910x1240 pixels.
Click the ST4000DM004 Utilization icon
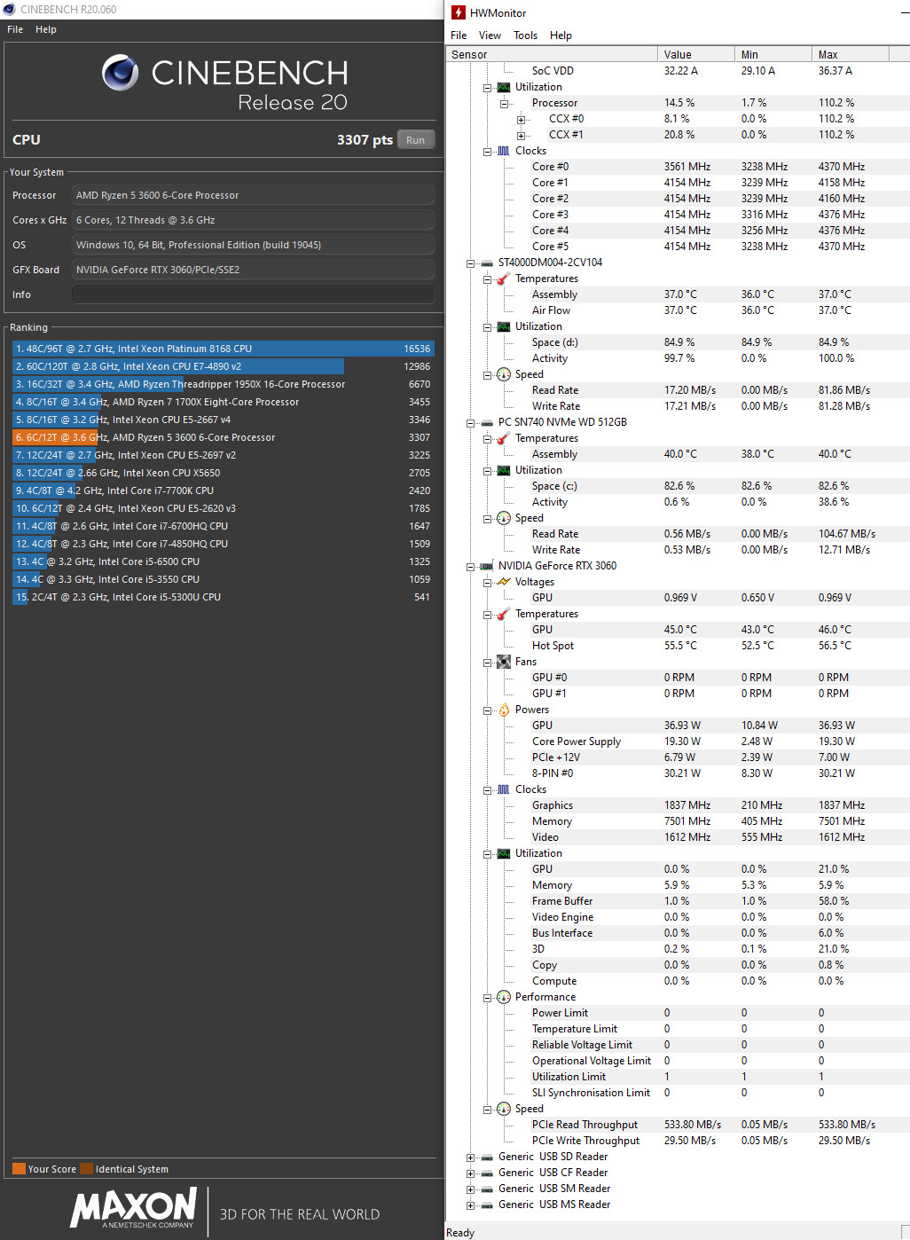pos(504,326)
